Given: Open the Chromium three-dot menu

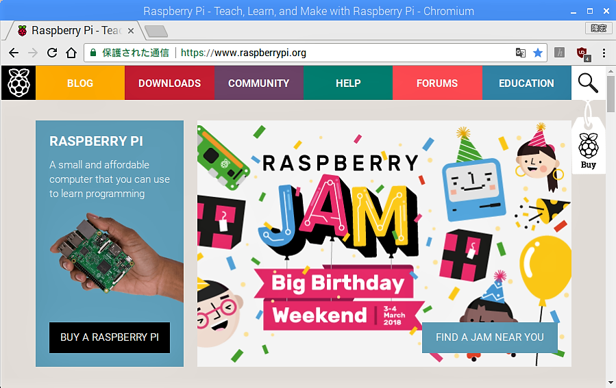Looking at the screenshot, I should pos(604,53).
